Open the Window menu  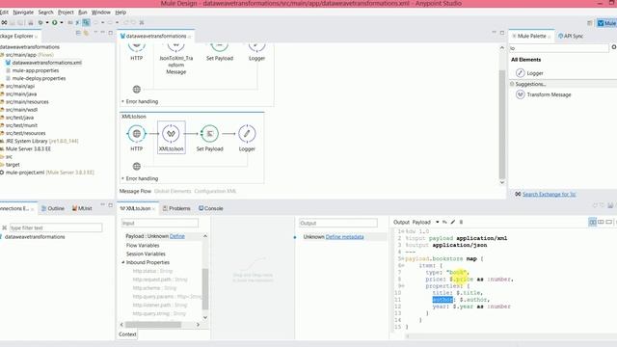(x=101, y=13)
